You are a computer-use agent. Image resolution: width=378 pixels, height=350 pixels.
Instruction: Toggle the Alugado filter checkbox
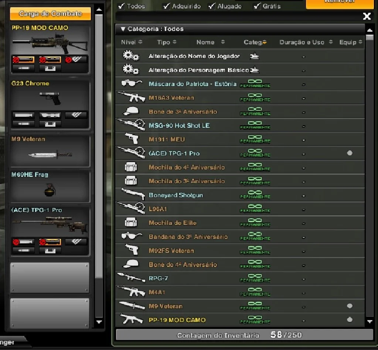pyautogui.click(x=212, y=6)
